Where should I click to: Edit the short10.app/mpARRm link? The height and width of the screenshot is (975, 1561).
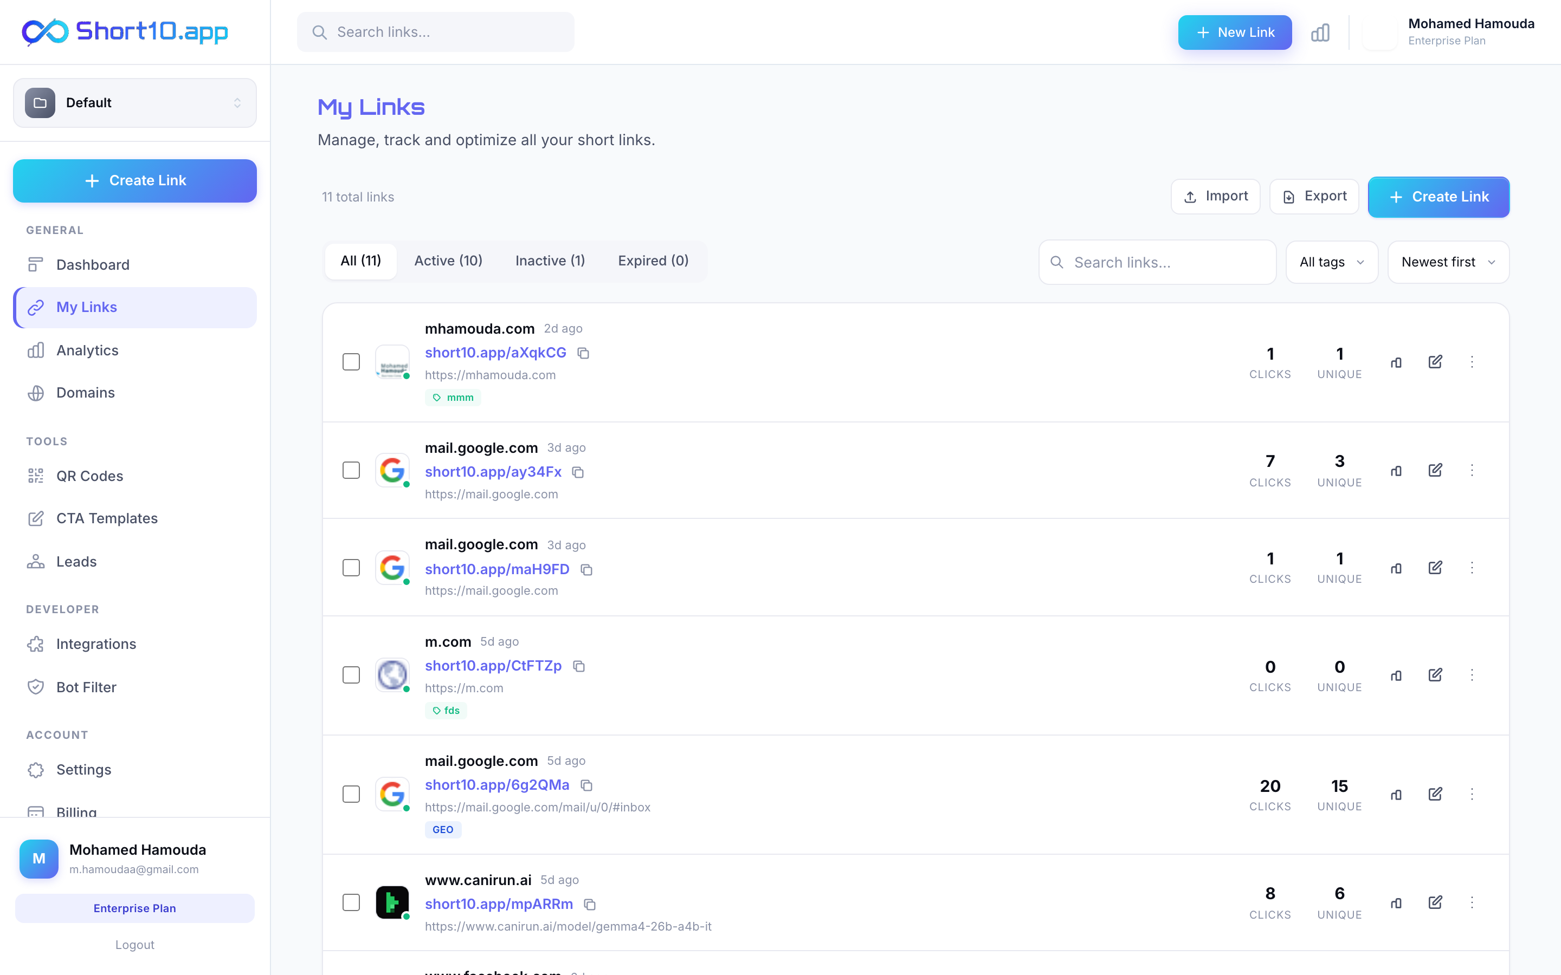pyautogui.click(x=1435, y=902)
